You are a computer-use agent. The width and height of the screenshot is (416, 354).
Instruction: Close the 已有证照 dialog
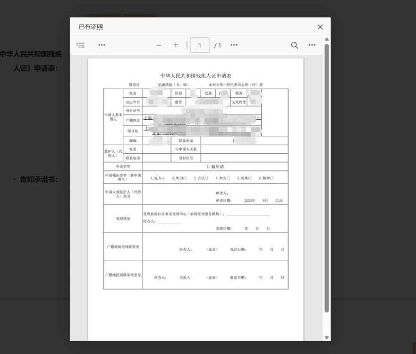coord(320,27)
